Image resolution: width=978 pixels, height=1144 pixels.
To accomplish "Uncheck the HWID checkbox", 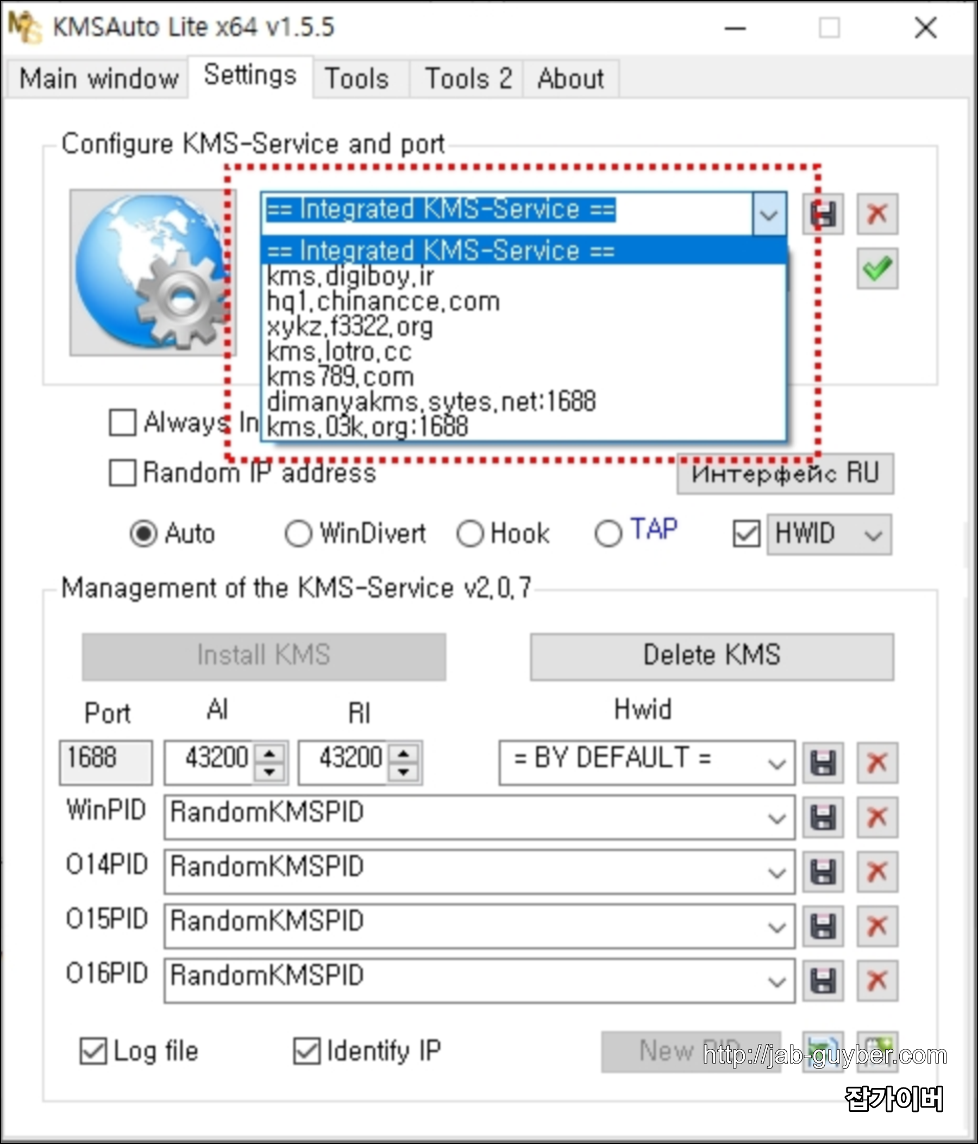I will 747,534.
